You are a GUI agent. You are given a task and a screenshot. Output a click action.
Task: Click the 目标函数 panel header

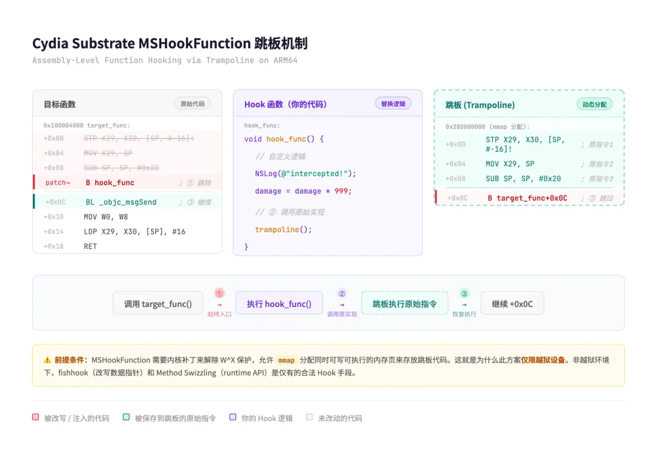coord(127,104)
